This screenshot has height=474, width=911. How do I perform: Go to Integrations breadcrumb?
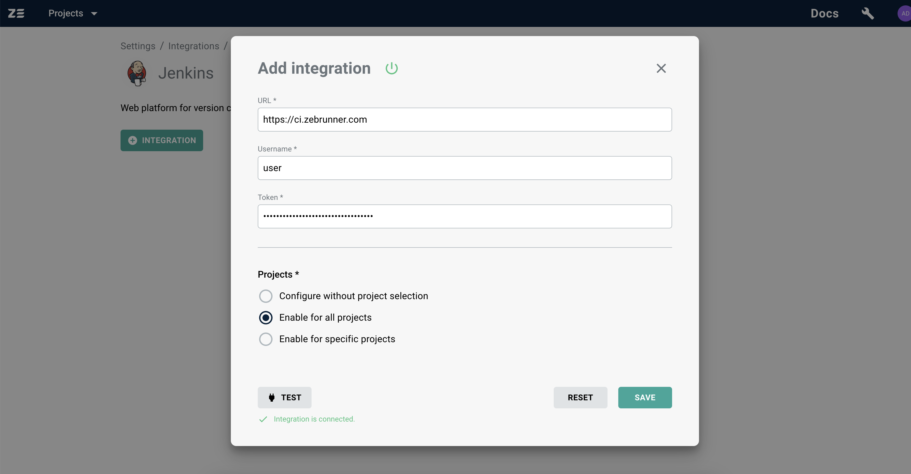pyautogui.click(x=194, y=46)
